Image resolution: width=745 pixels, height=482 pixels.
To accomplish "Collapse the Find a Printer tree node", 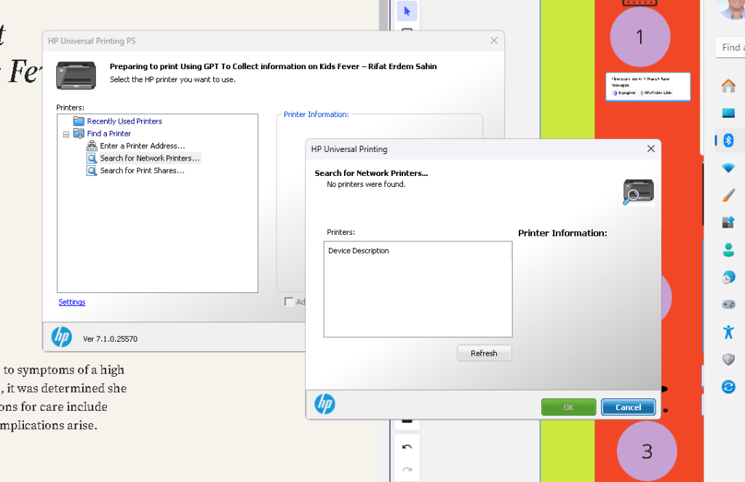I will pyautogui.click(x=66, y=134).
